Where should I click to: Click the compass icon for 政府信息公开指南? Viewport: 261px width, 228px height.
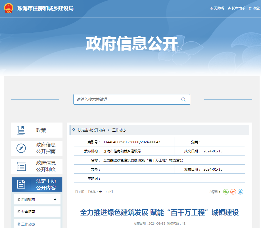[21, 148]
